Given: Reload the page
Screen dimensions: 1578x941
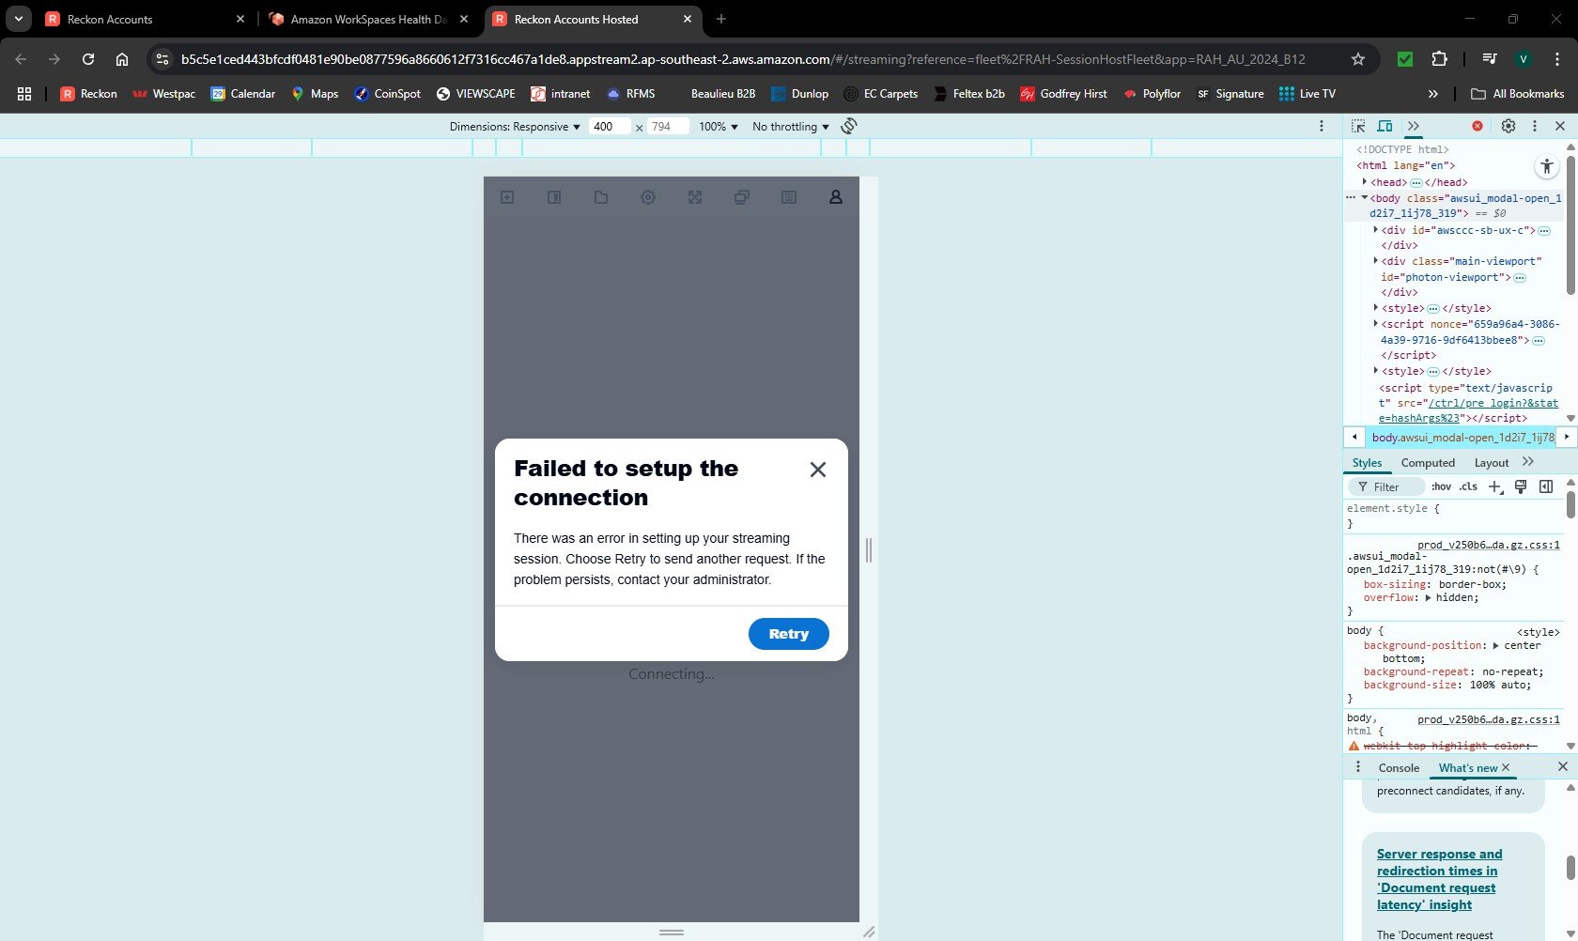Looking at the screenshot, I should pos(88,59).
